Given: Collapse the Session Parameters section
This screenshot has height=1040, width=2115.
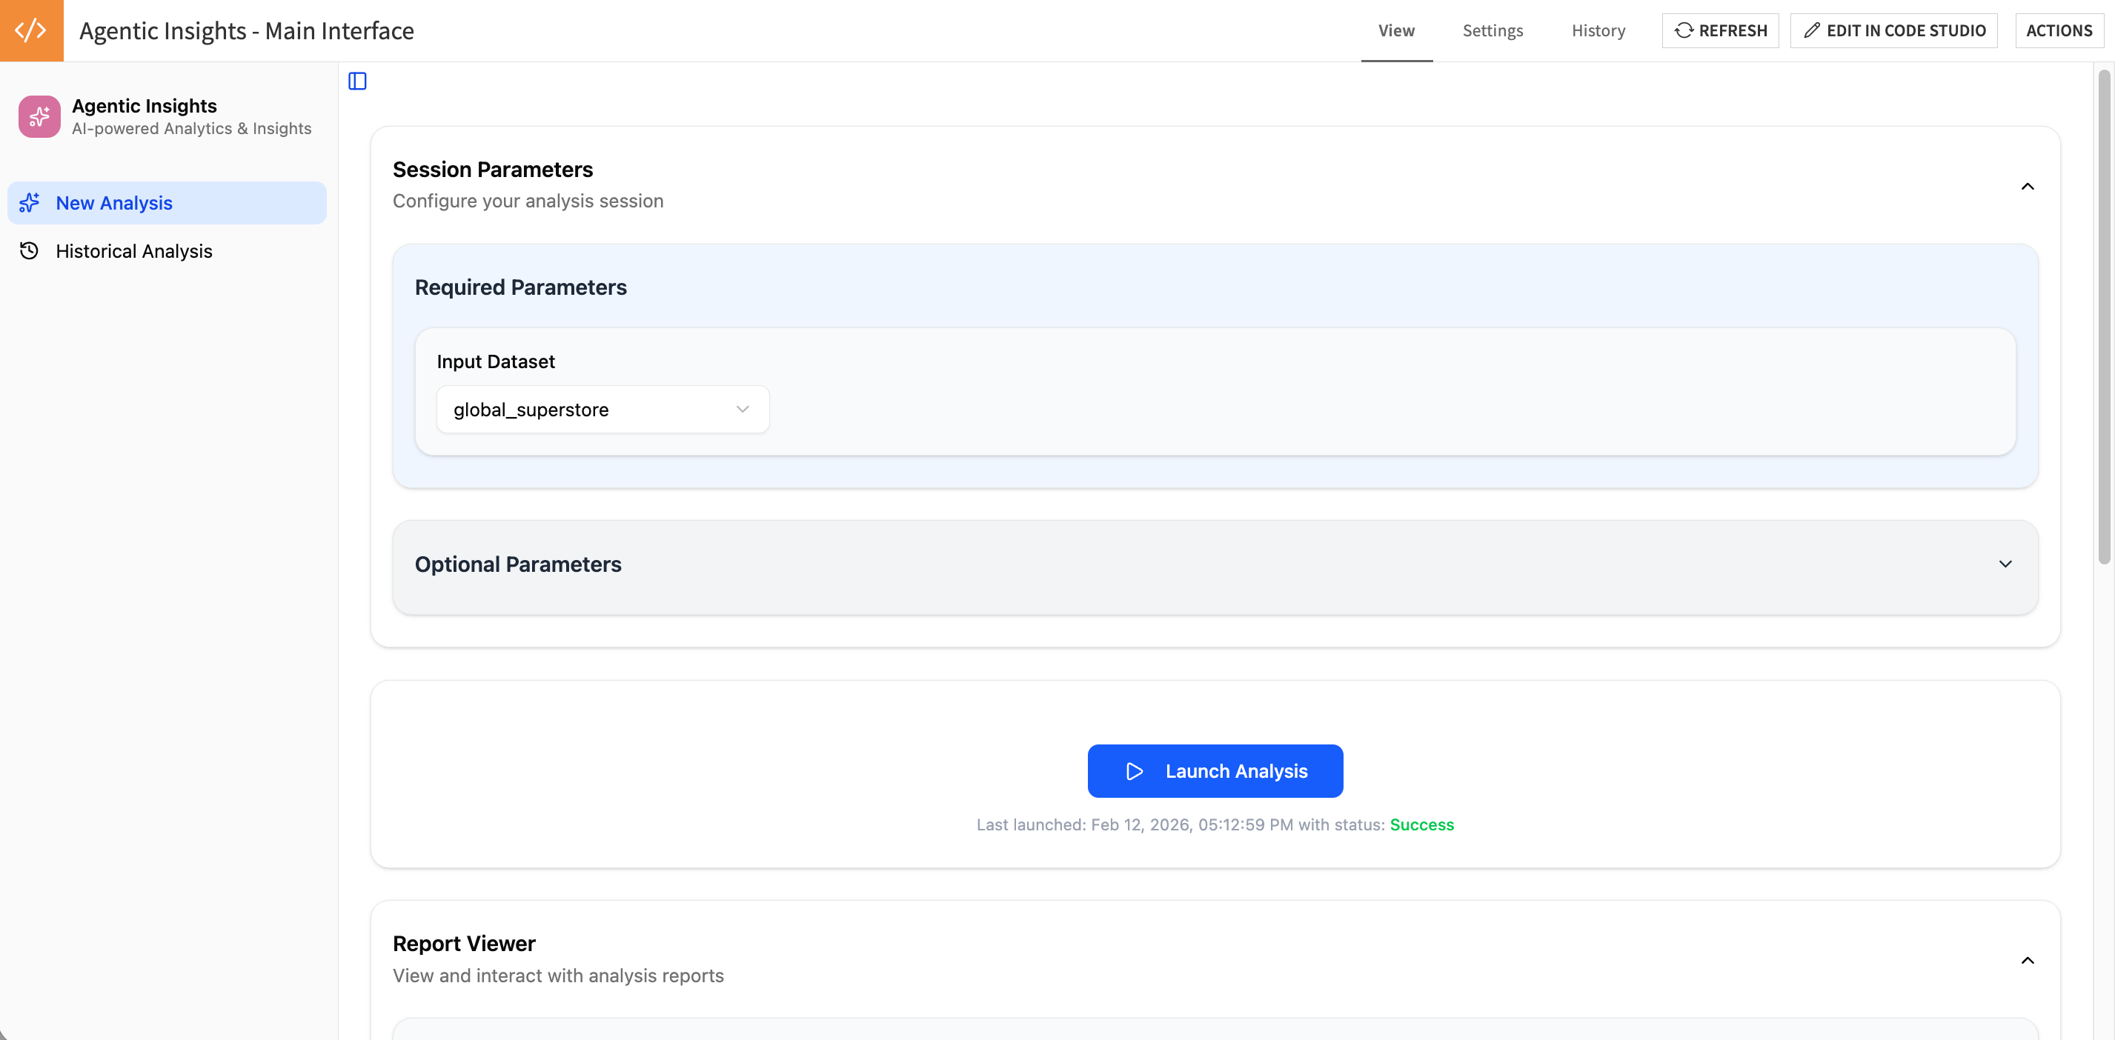Looking at the screenshot, I should [2028, 187].
